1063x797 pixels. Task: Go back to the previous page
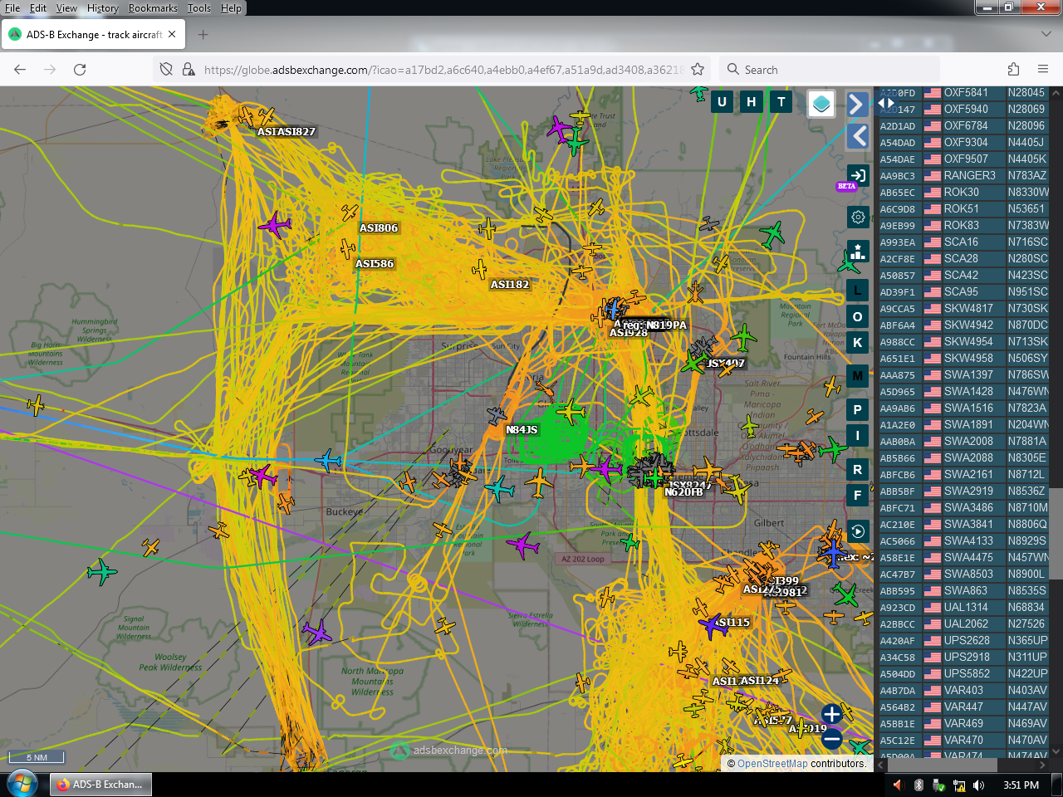coord(20,70)
